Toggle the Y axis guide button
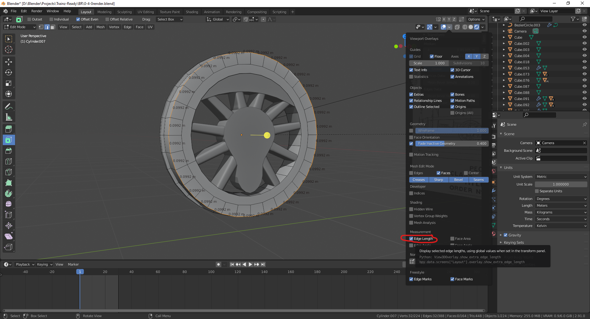Image resolution: width=590 pixels, height=319 pixels. pyautogui.click(x=476, y=56)
